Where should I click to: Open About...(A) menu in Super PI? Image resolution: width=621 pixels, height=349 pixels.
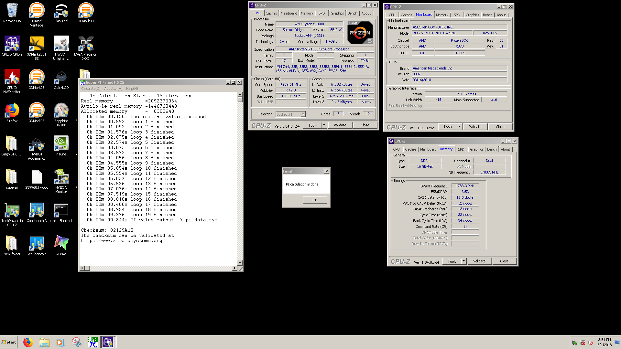pyautogui.click(x=113, y=89)
